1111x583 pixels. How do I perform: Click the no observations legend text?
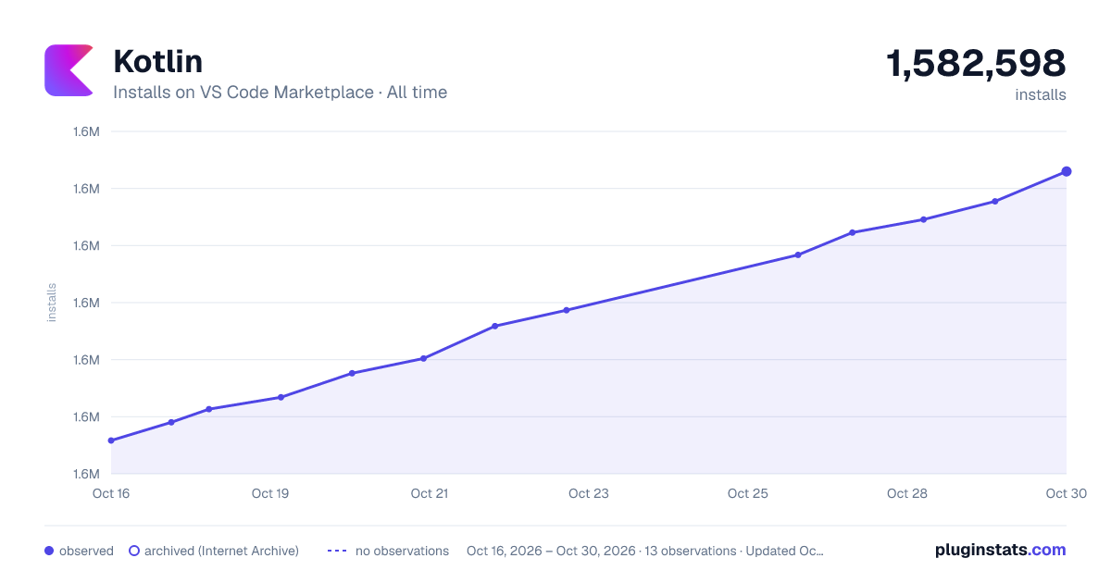(x=402, y=551)
